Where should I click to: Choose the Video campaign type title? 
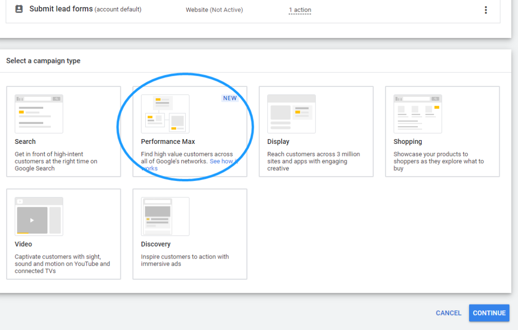23,244
